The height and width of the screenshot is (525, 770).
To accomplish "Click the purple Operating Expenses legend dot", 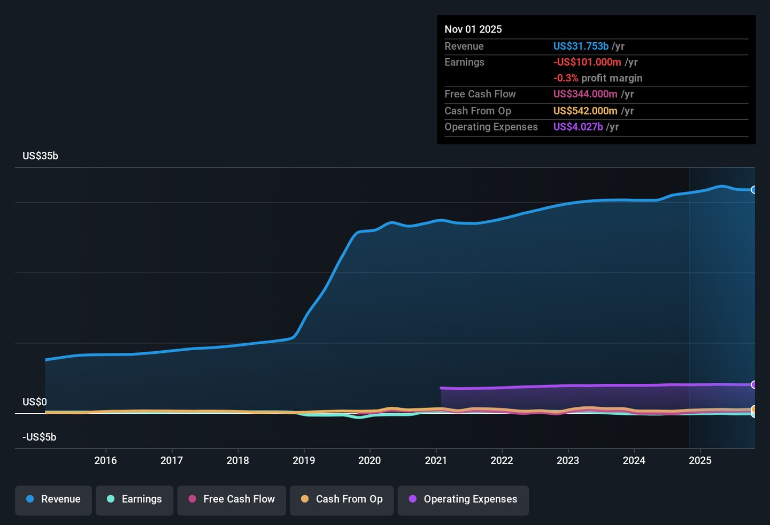I will coord(413,499).
